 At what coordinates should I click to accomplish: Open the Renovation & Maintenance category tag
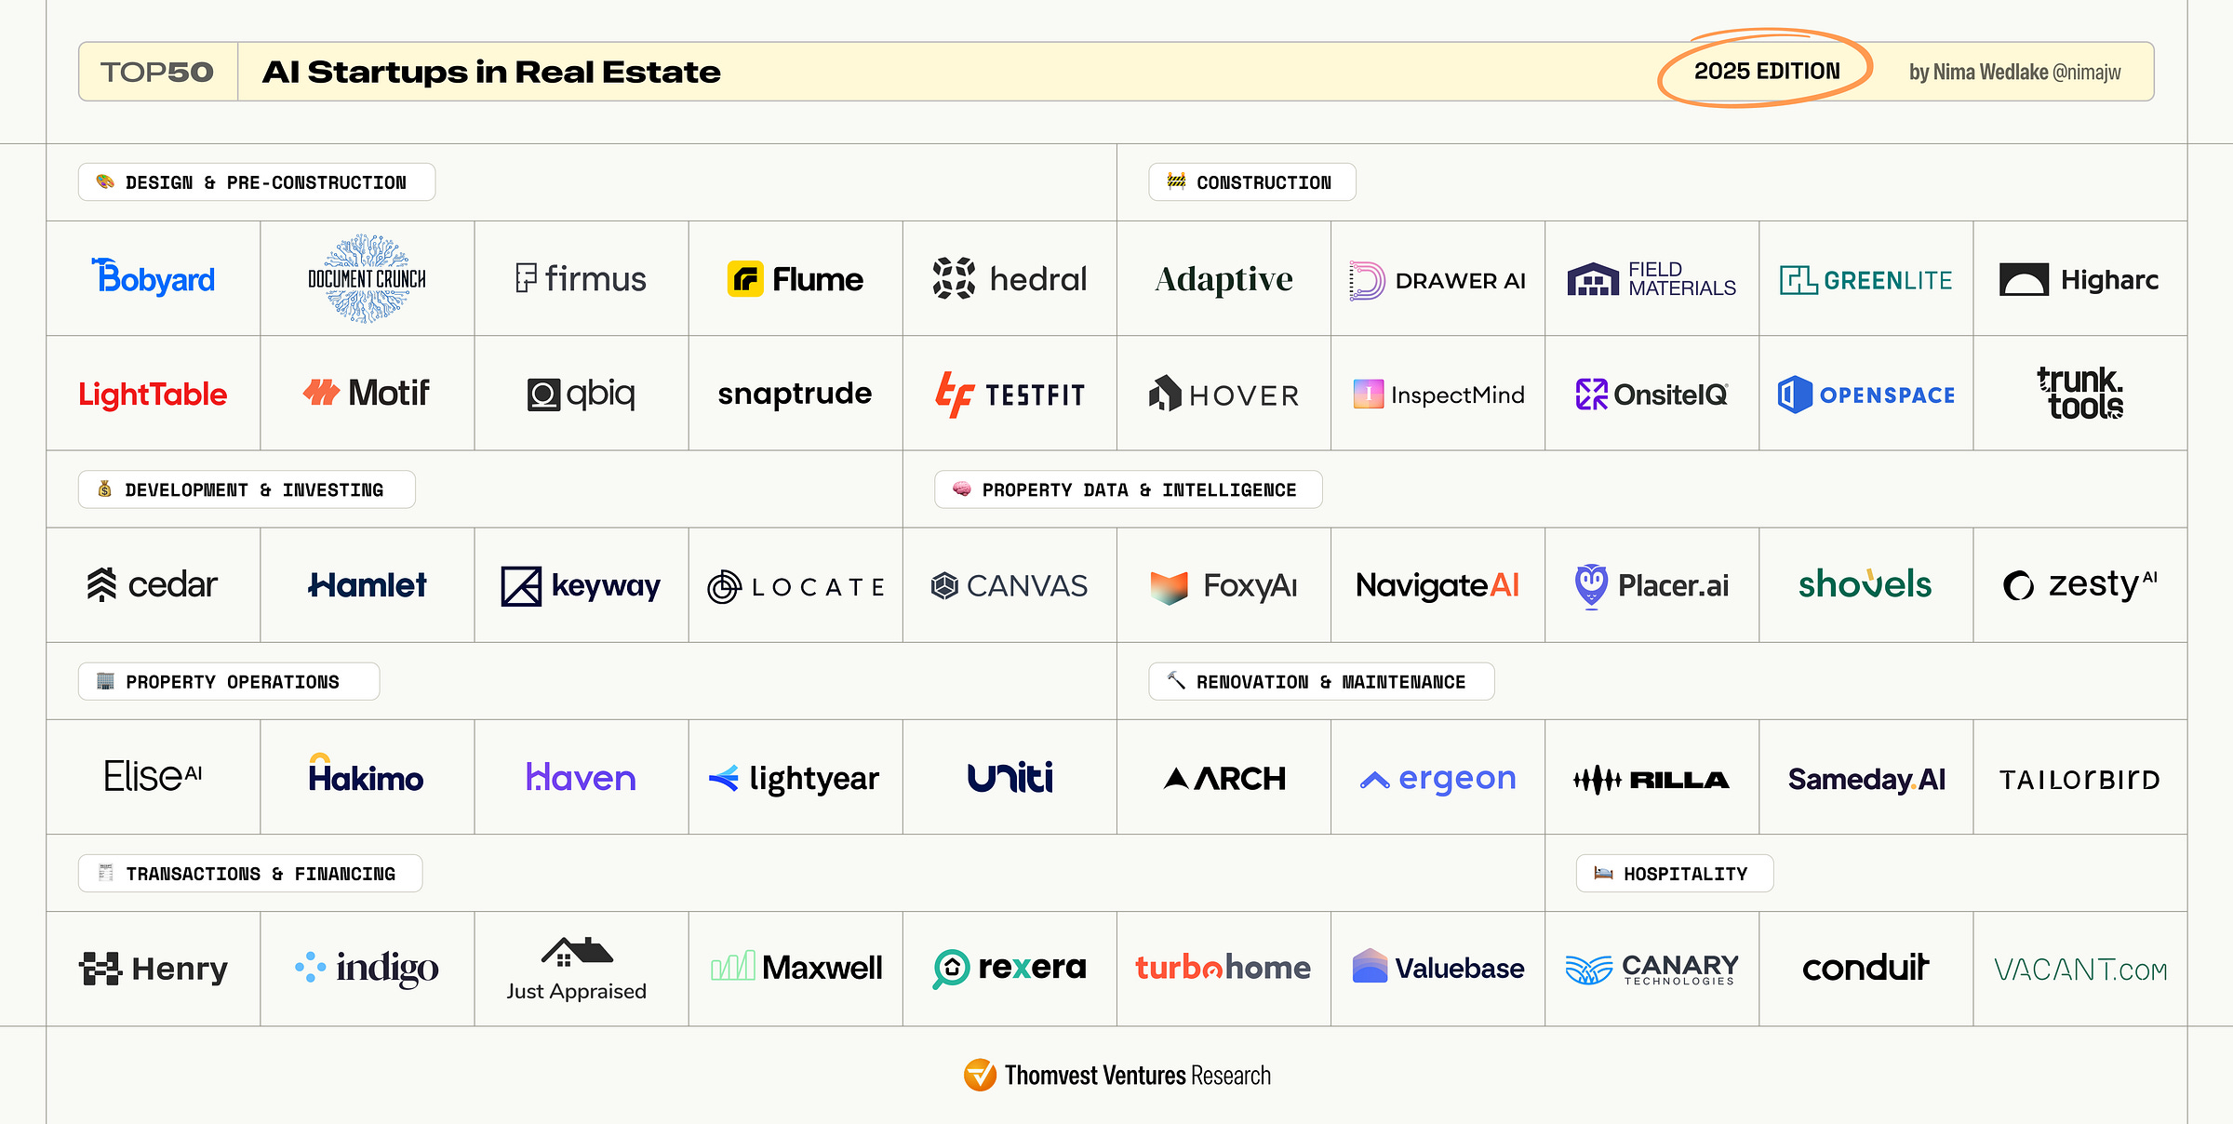coord(1321,681)
